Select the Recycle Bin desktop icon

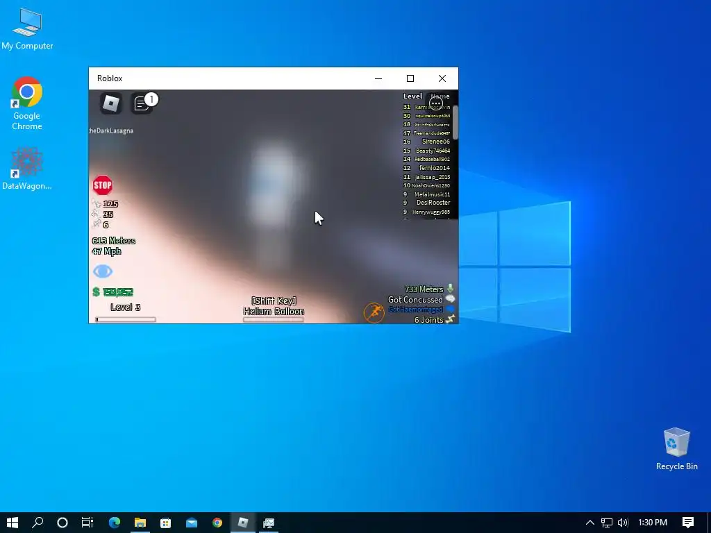[x=676, y=449]
